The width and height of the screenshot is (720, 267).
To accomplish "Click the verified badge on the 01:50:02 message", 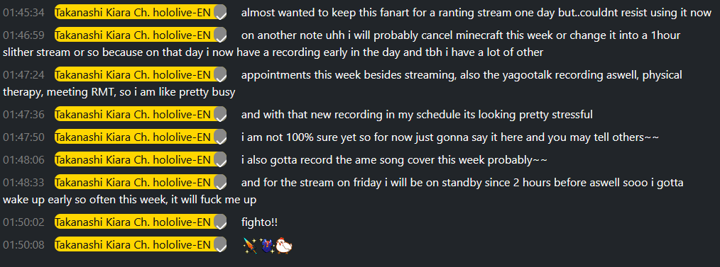I will 221,222.
